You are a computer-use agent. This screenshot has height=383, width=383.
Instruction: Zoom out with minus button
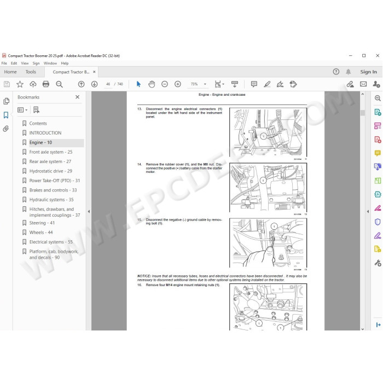coord(165,84)
